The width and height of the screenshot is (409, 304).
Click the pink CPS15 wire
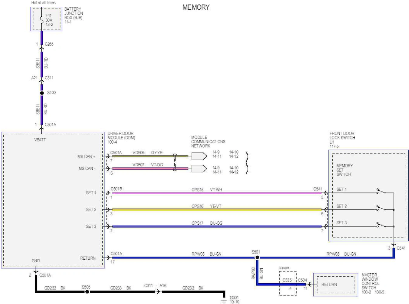[217, 193]
